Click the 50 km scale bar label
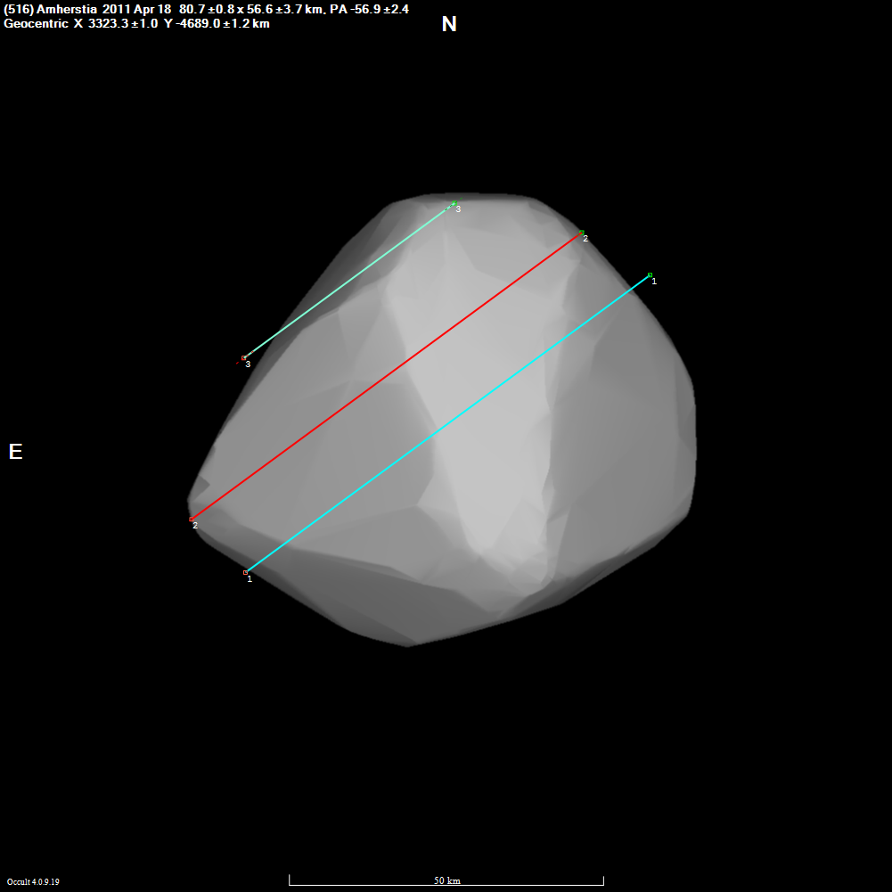 click(447, 880)
